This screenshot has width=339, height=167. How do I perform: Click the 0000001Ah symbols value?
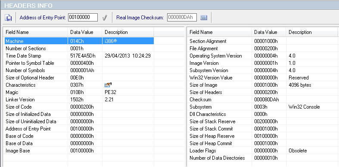pyautogui.click(x=82, y=70)
